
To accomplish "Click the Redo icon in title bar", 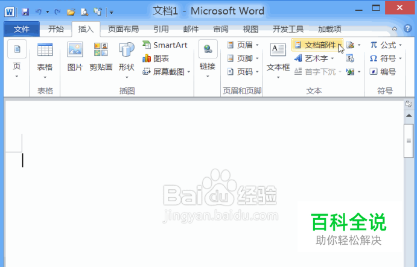I will 57,11.
